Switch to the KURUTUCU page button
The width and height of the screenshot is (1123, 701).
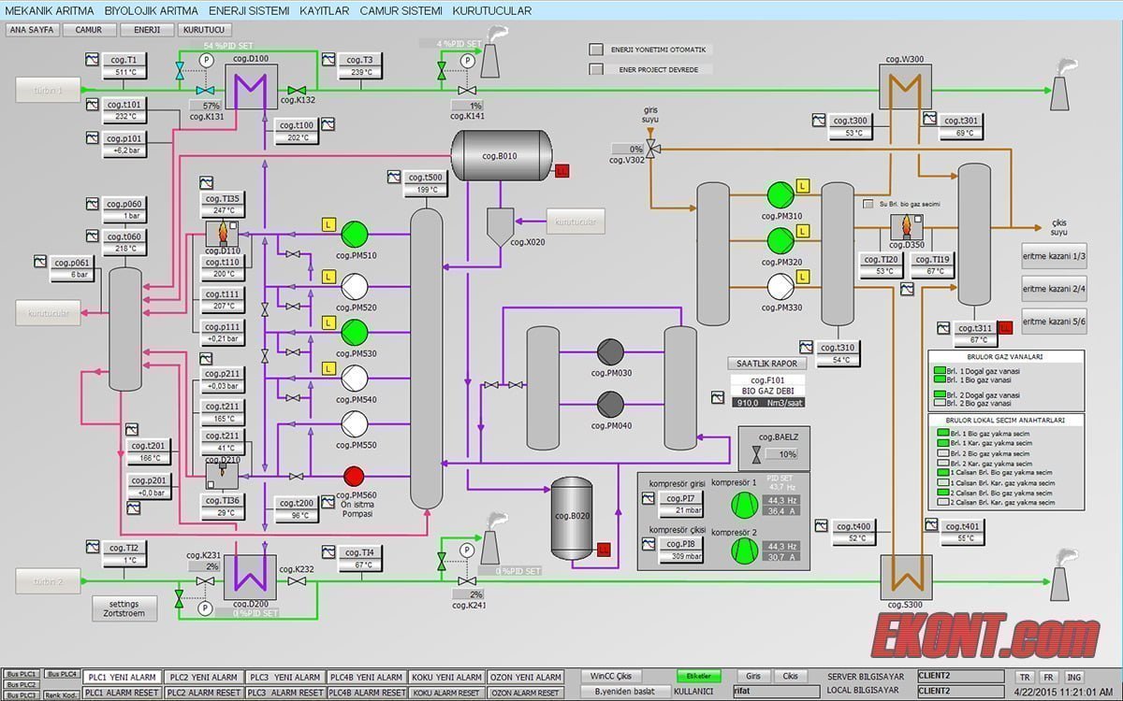[203, 30]
